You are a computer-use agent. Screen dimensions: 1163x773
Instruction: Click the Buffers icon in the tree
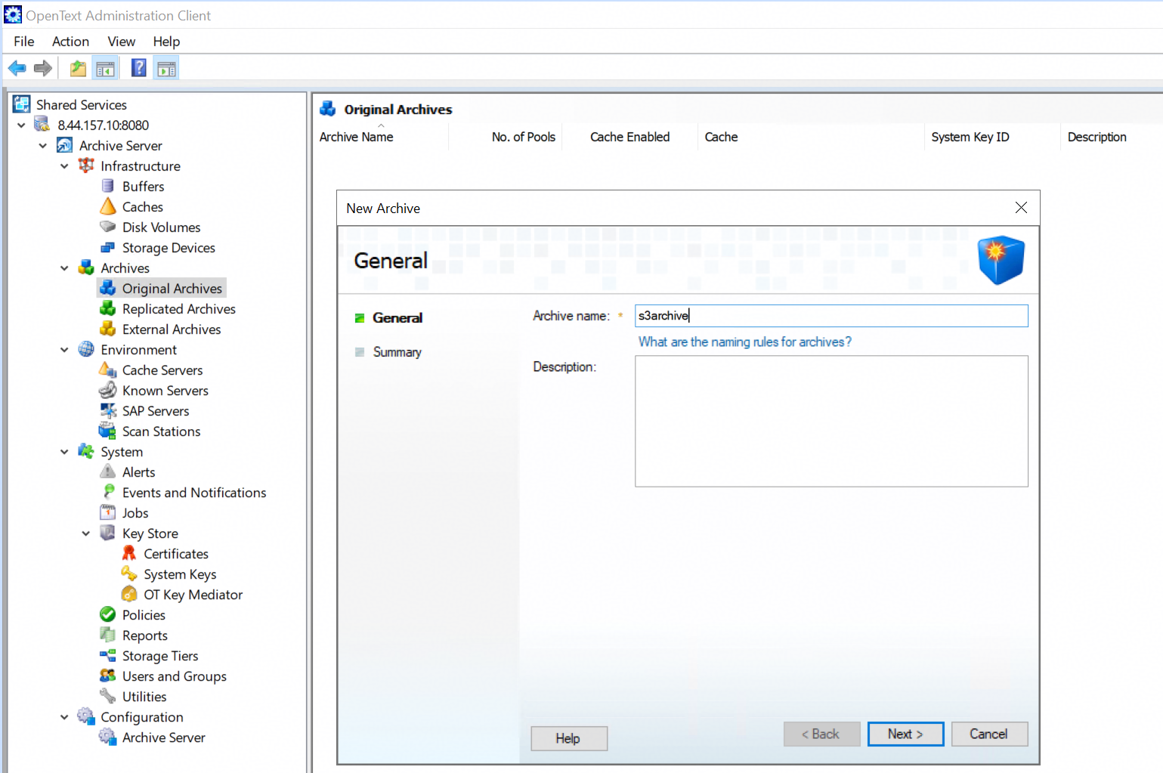[108, 186]
